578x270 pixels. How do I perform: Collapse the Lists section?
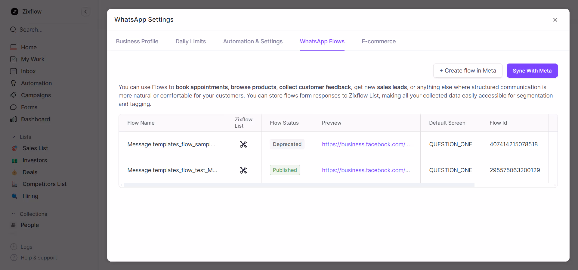pyautogui.click(x=13, y=137)
